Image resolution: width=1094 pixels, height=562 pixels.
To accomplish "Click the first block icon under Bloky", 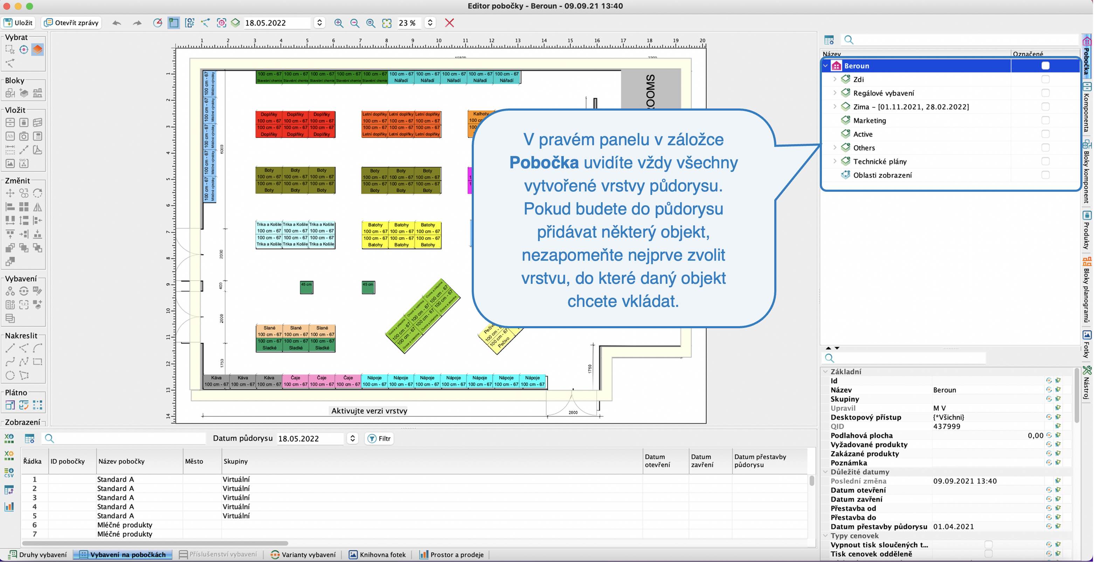I will point(10,93).
